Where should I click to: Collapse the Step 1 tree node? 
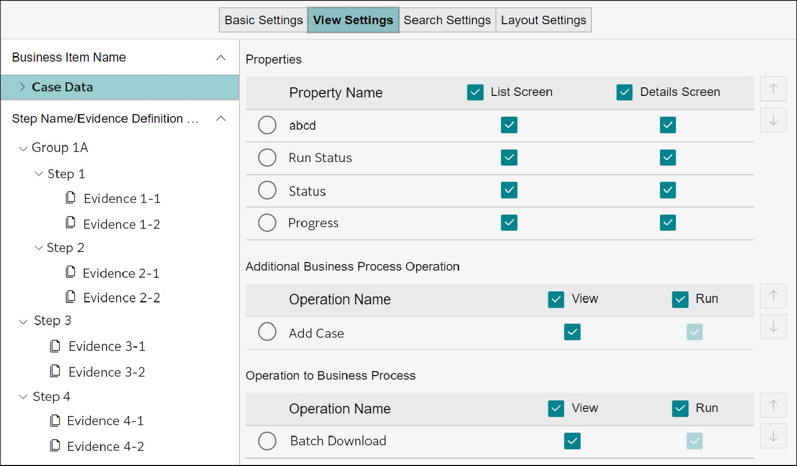pyautogui.click(x=39, y=174)
